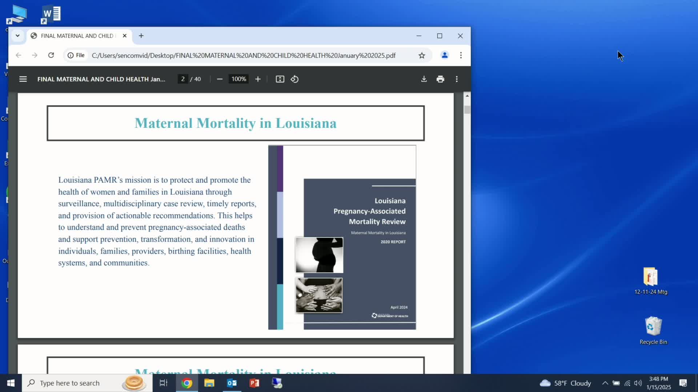Open the Windows Start menu
The width and height of the screenshot is (698, 392).
pos(11,383)
